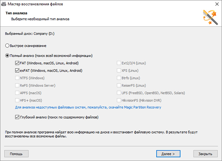222x161 pixels.
Task: Toggle the APFS (macOS) checkbox
Action: pos(17,93)
